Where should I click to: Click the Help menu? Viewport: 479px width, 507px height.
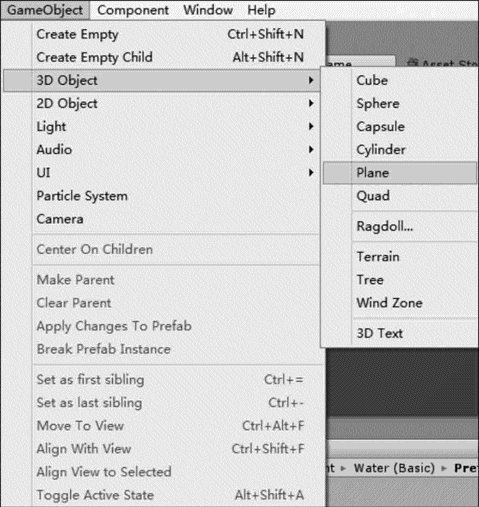(261, 10)
